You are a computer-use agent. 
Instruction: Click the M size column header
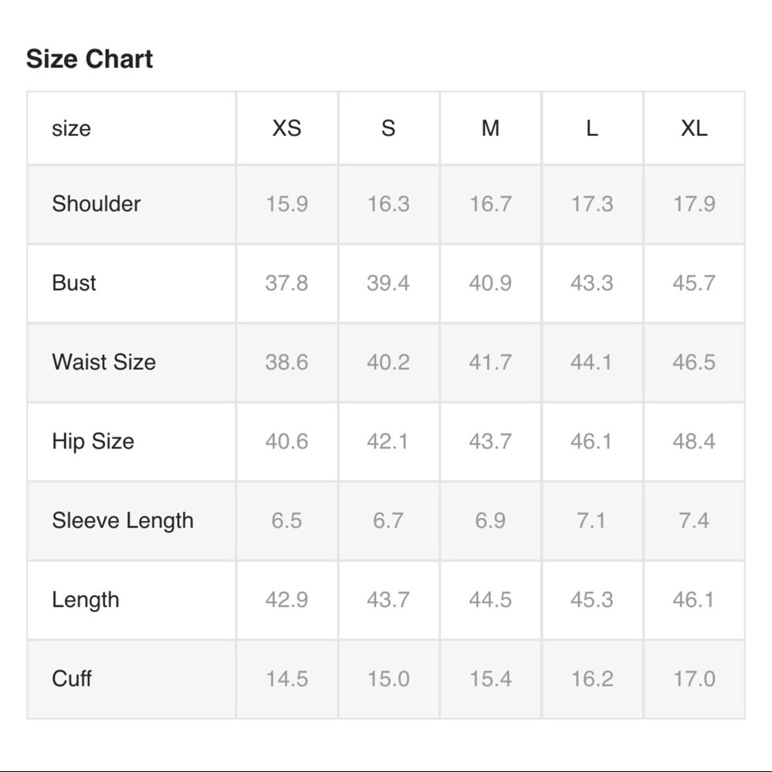coord(490,128)
